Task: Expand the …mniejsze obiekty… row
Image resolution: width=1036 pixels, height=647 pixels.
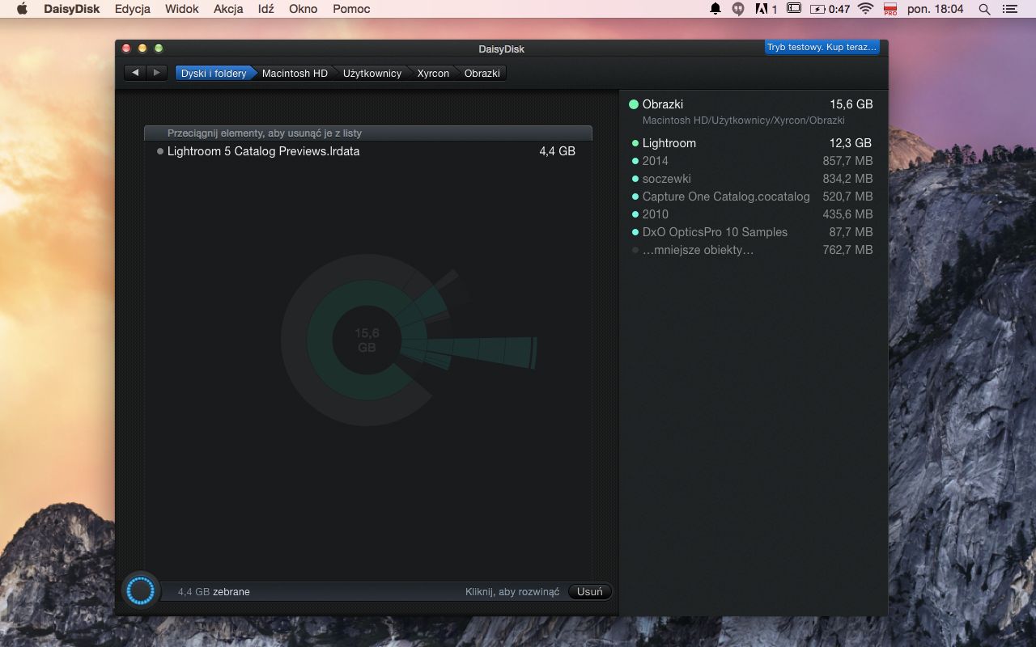Action: (752, 250)
